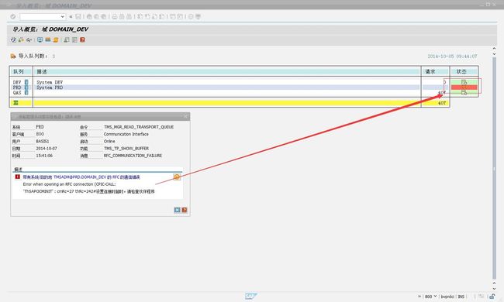Click the scroll up arrow at top right
Screen dimensions: 504x302
tap(495, 49)
